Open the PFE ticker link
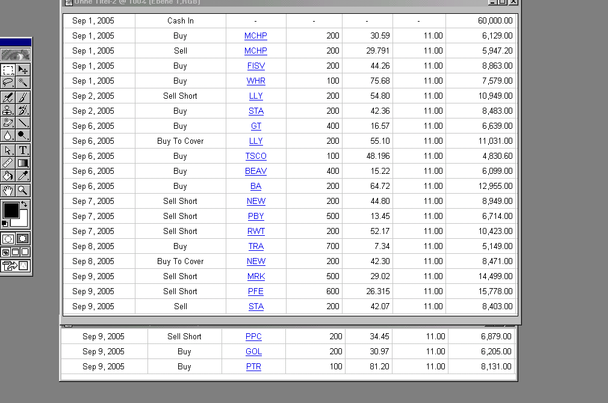The height and width of the screenshot is (403, 608). (256, 291)
